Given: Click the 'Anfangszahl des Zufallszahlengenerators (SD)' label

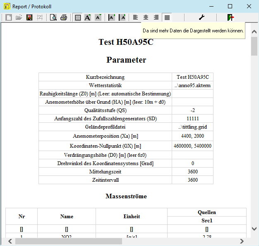Looking at the screenshot, I should (105, 119).
